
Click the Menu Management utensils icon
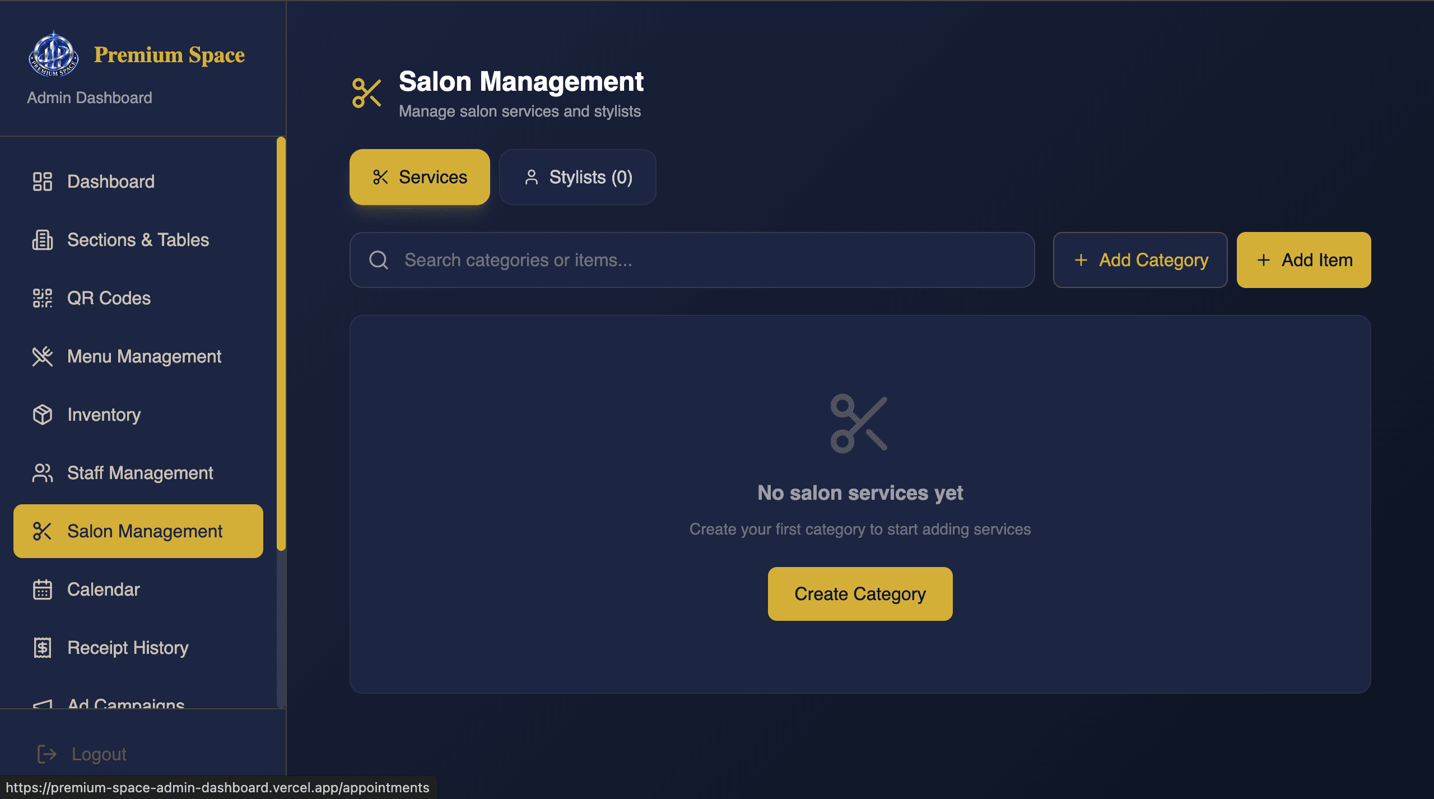point(43,356)
